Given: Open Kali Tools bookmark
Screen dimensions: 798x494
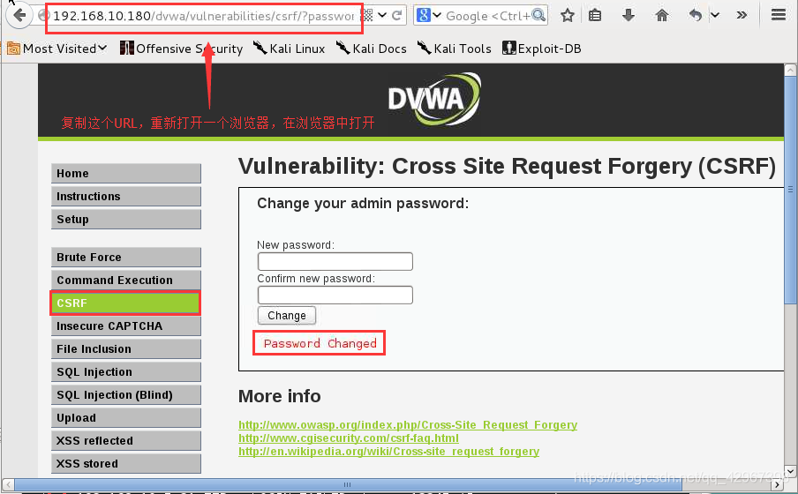Looking at the screenshot, I should tap(455, 49).
